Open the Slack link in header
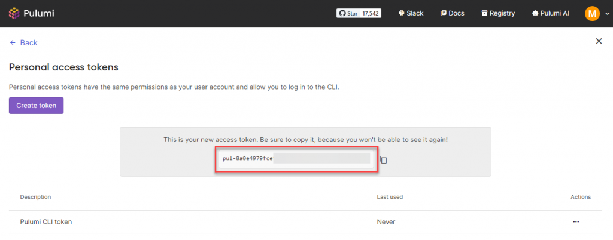The width and height of the screenshot is (613, 240). (x=411, y=13)
